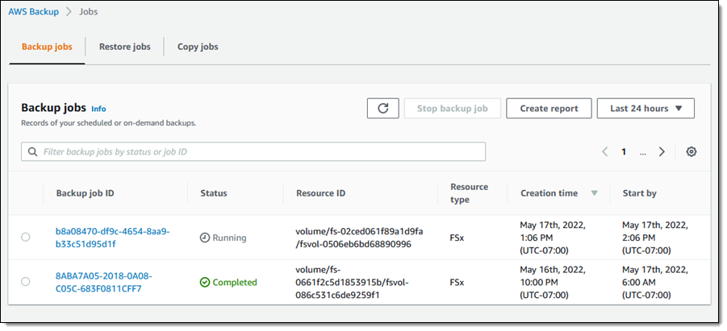This screenshot has height=331, width=727.
Task: Go to next page with right chevron
Action: (x=662, y=152)
